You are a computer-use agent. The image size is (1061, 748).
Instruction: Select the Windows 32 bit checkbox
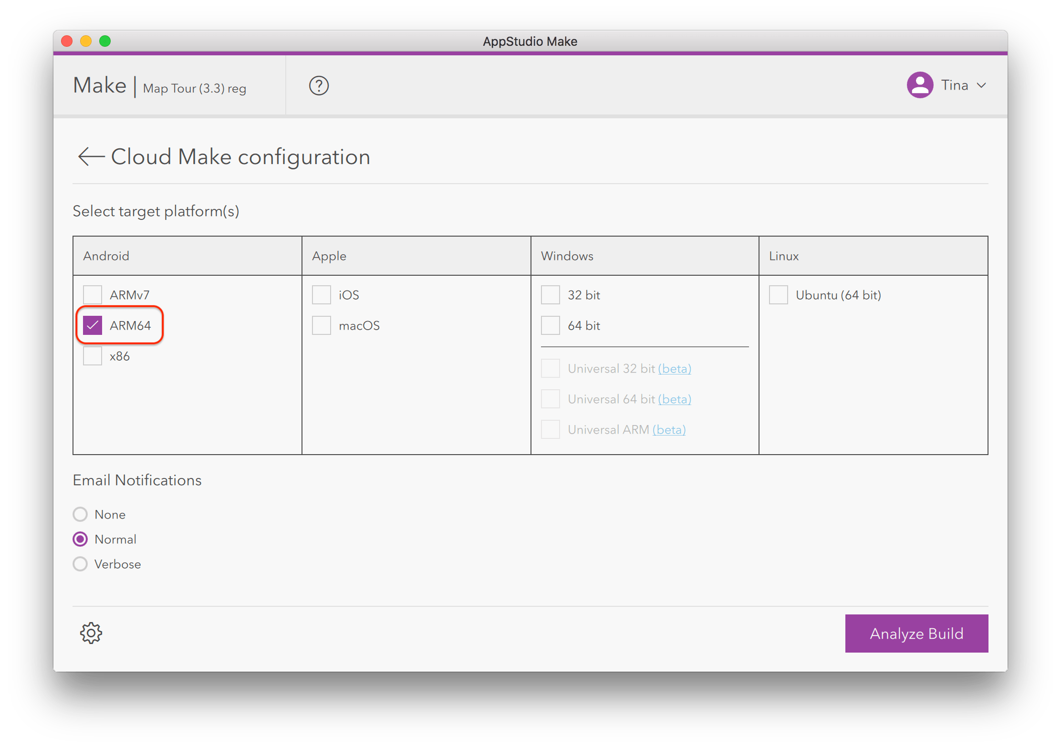pyautogui.click(x=550, y=294)
